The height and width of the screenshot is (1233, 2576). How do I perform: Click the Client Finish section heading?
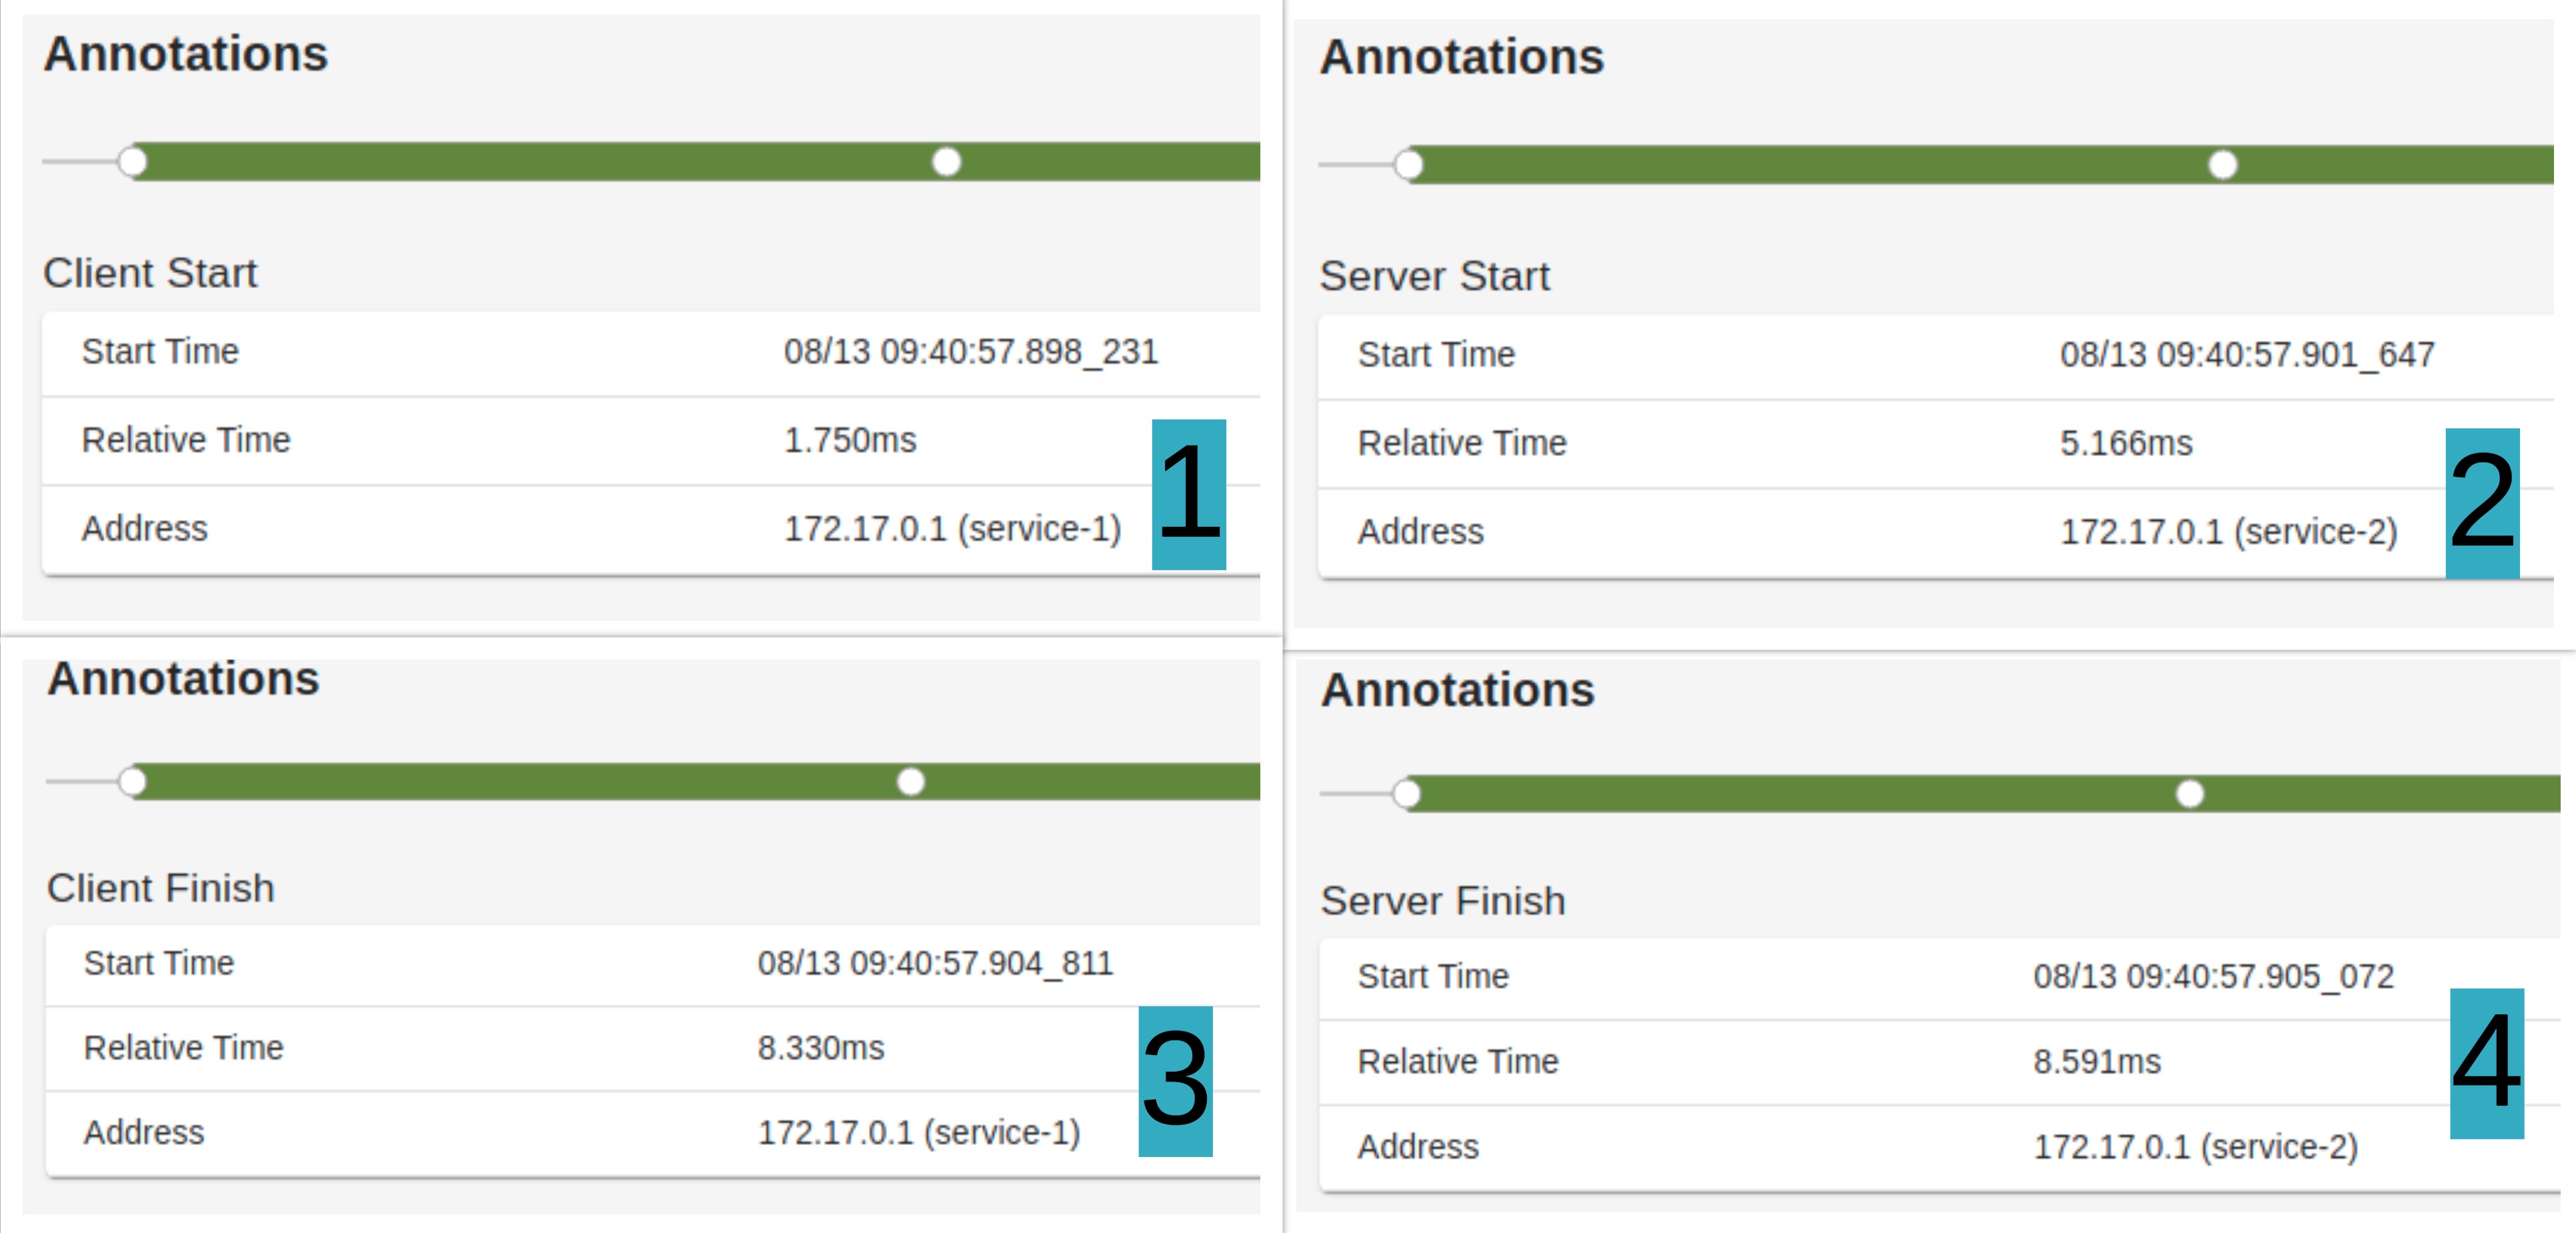coord(160,888)
